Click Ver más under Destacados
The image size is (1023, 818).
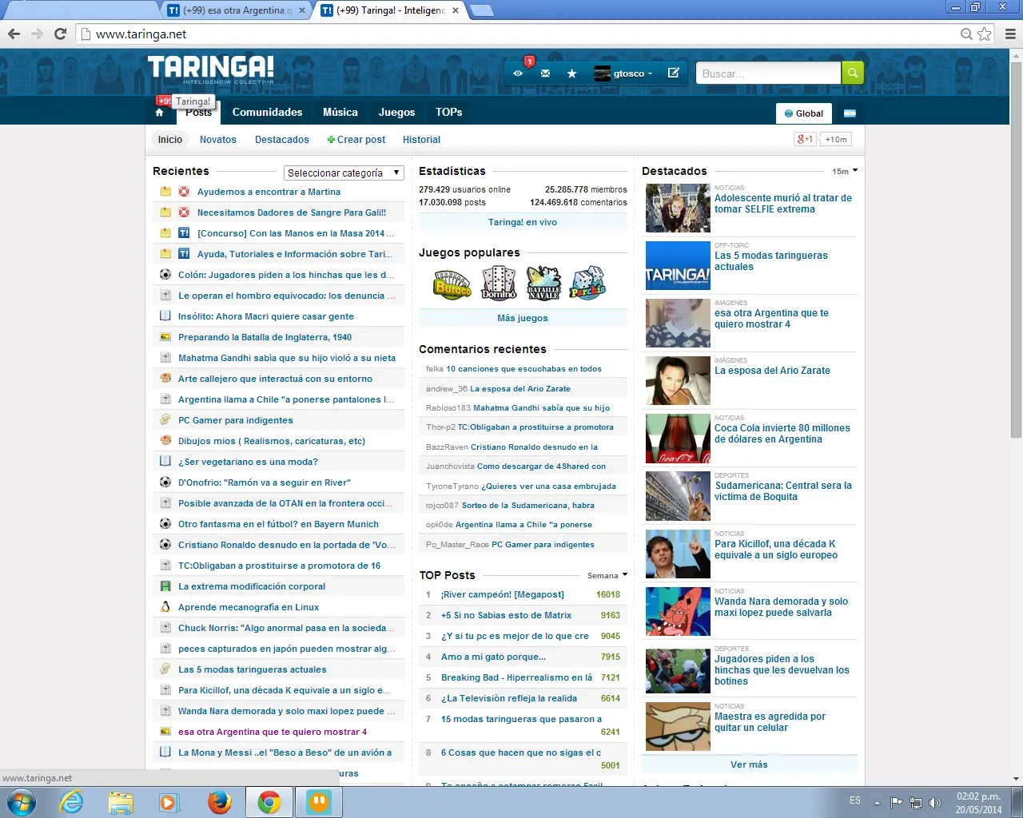749,764
